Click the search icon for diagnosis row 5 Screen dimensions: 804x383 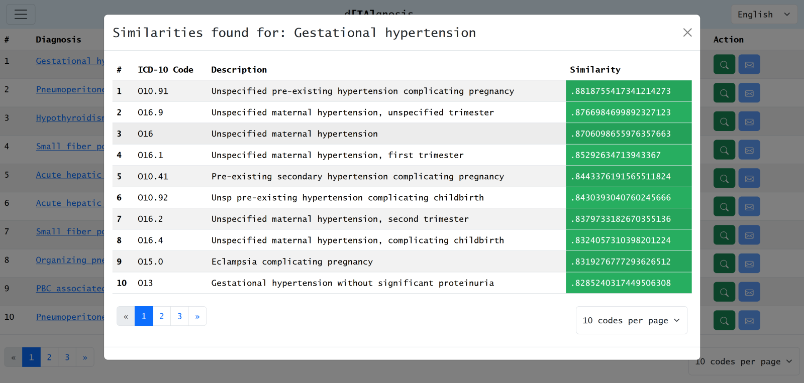(724, 178)
